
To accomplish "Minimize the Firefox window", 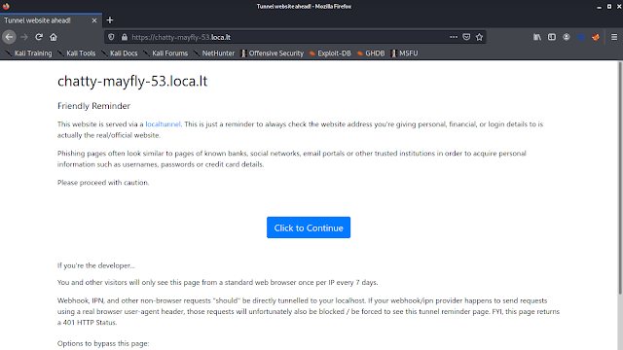I will (x=600, y=7).
